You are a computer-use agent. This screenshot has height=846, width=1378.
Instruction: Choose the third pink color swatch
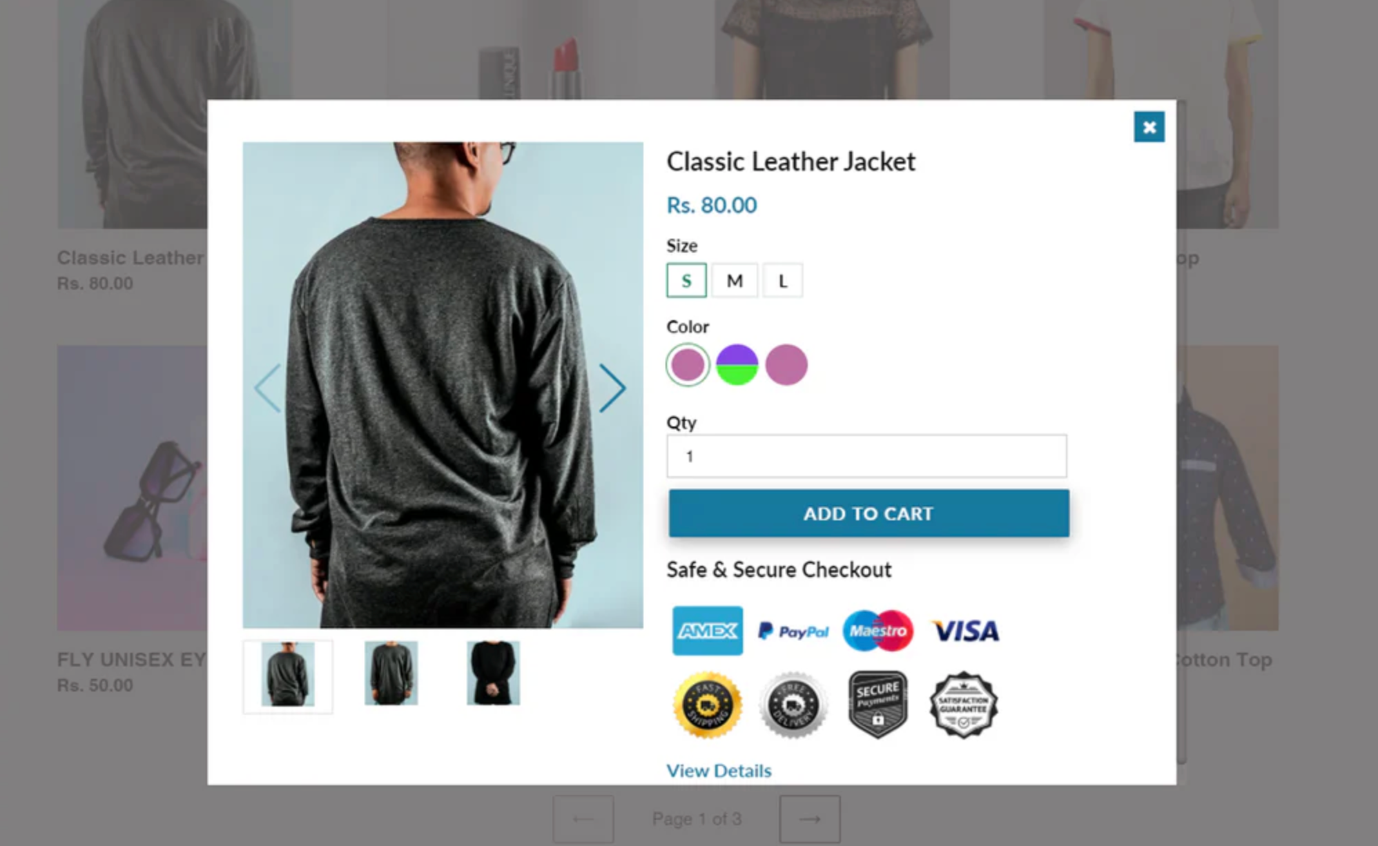[x=786, y=364]
